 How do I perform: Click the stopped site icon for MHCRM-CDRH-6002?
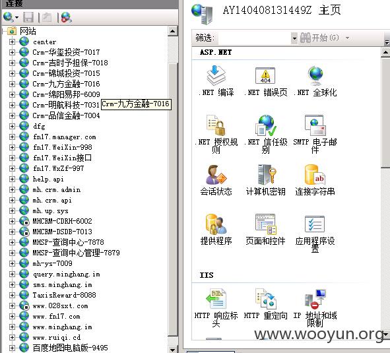[x=24, y=221]
